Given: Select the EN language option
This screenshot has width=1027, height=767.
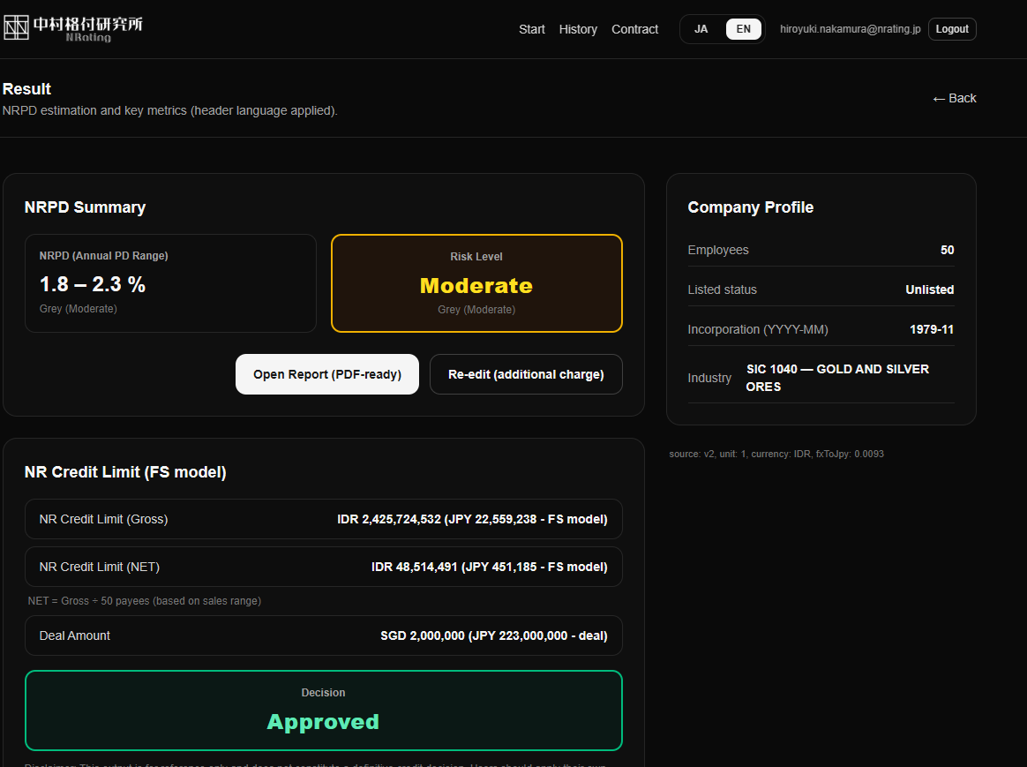Looking at the screenshot, I should pyautogui.click(x=743, y=29).
